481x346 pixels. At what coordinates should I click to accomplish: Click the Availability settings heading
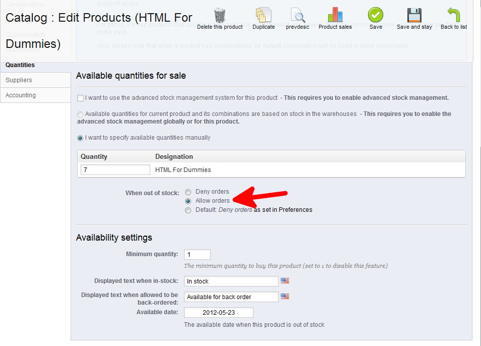114,238
